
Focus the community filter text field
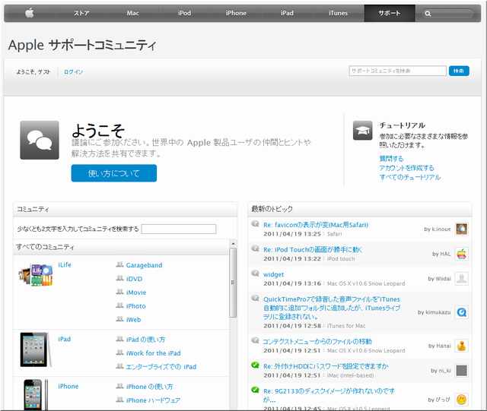tap(179, 229)
